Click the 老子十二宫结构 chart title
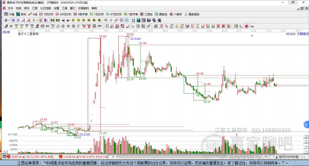 tap(28, 34)
